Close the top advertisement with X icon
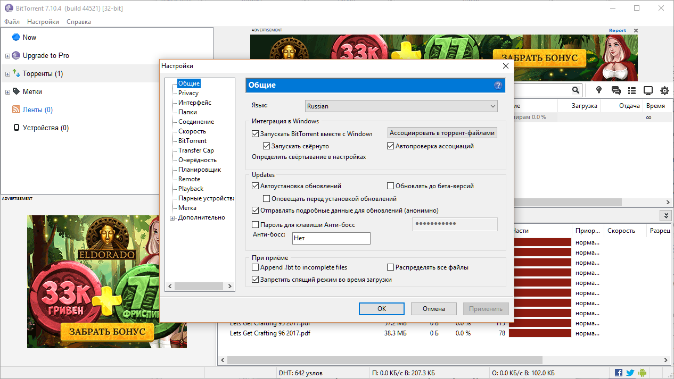This screenshot has height=379, width=674. pyautogui.click(x=636, y=31)
